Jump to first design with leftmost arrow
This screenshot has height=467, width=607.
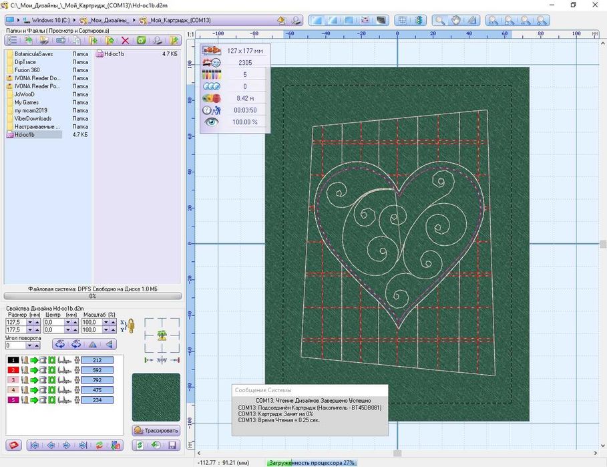[x=34, y=446]
